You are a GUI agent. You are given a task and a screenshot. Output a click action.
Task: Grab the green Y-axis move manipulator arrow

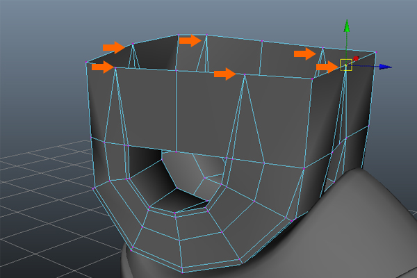pyautogui.click(x=347, y=26)
